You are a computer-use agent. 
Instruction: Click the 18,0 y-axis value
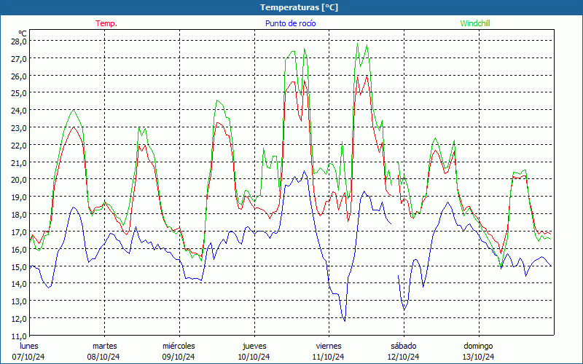(18, 214)
